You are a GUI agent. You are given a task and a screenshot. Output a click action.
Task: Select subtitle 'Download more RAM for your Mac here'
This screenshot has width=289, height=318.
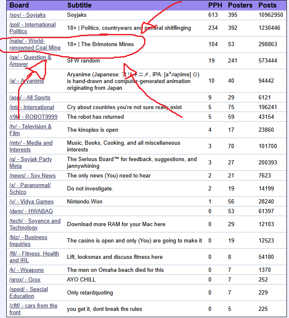click(x=116, y=224)
